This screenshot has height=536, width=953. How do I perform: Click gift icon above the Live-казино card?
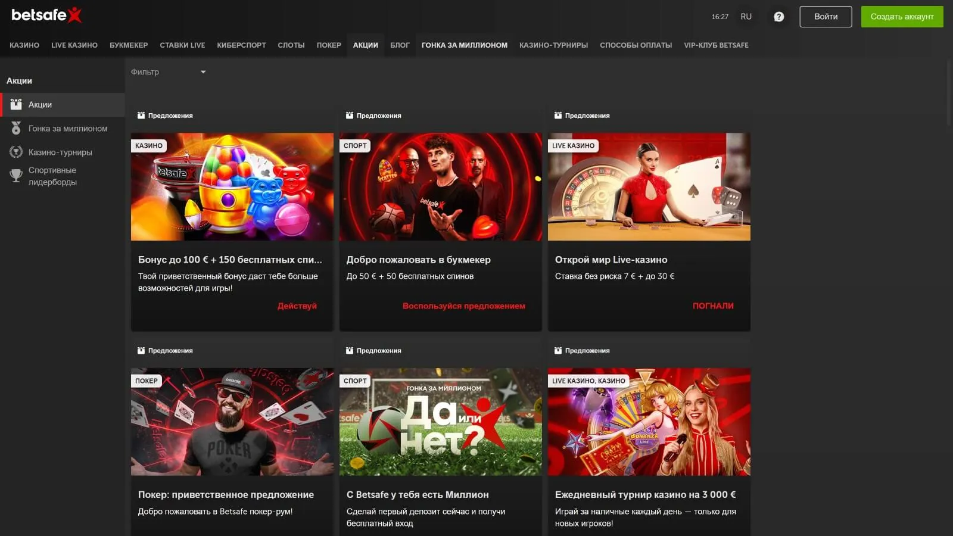558,116
